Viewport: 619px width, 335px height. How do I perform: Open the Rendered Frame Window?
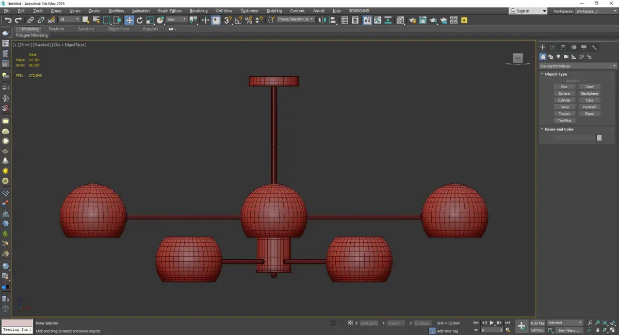click(423, 20)
